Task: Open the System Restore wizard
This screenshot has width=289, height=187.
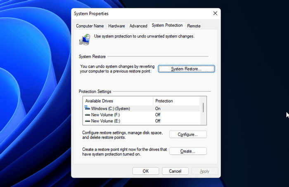Action: [x=186, y=69]
